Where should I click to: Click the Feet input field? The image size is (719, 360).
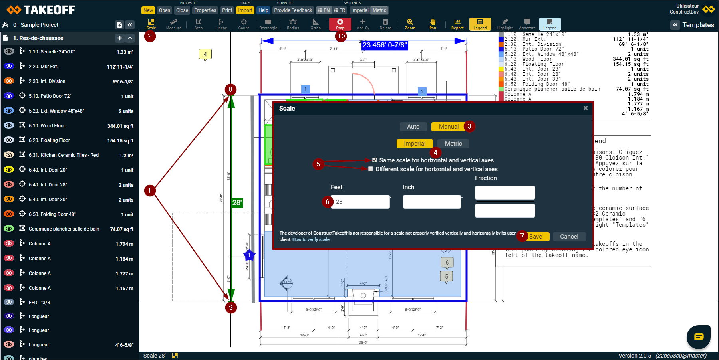coord(361,202)
